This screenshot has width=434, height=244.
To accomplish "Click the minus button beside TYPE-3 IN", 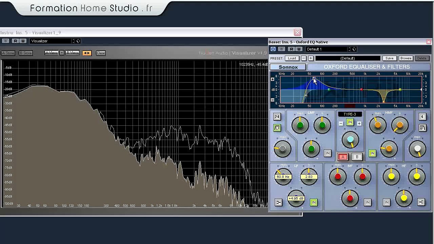I will 341,123.
